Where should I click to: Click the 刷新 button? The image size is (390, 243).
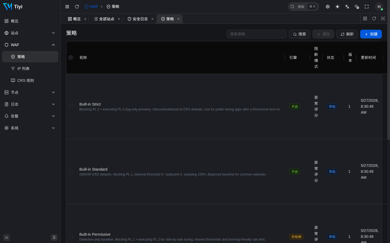(347, 34)
